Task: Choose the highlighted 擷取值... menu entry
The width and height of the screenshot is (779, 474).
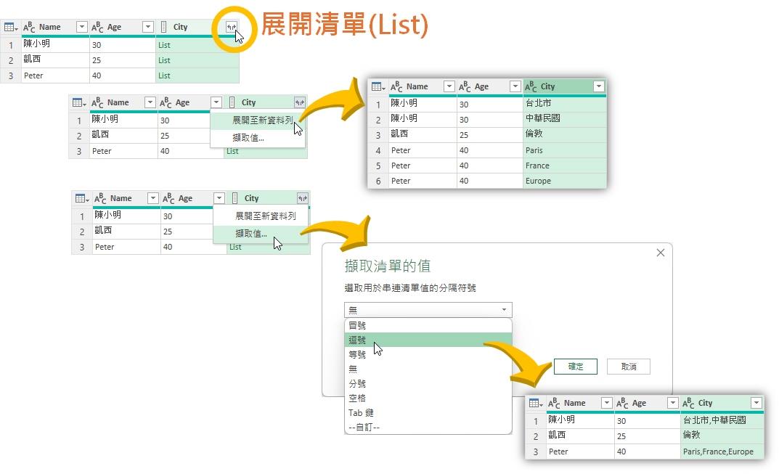Action: coord(250,234)
